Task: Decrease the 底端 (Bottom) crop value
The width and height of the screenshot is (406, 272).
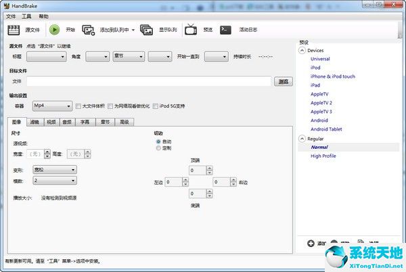Action: [x=210, y=196]
